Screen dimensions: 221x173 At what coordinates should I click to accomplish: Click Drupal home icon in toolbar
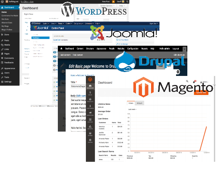click(61, 49)
